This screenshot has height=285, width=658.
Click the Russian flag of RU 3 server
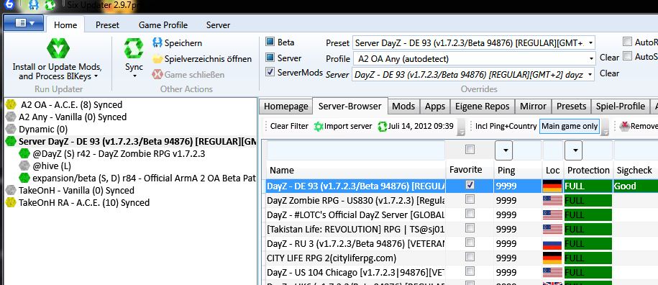[552, 243]
